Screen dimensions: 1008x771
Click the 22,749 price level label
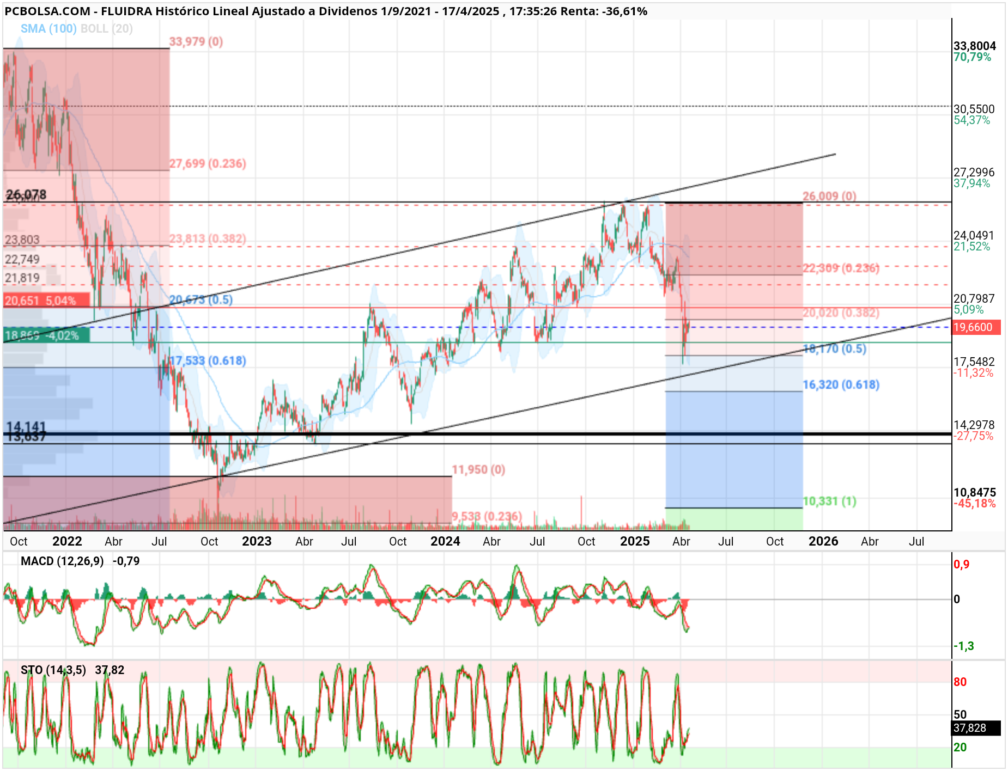[x=22, y=259]
